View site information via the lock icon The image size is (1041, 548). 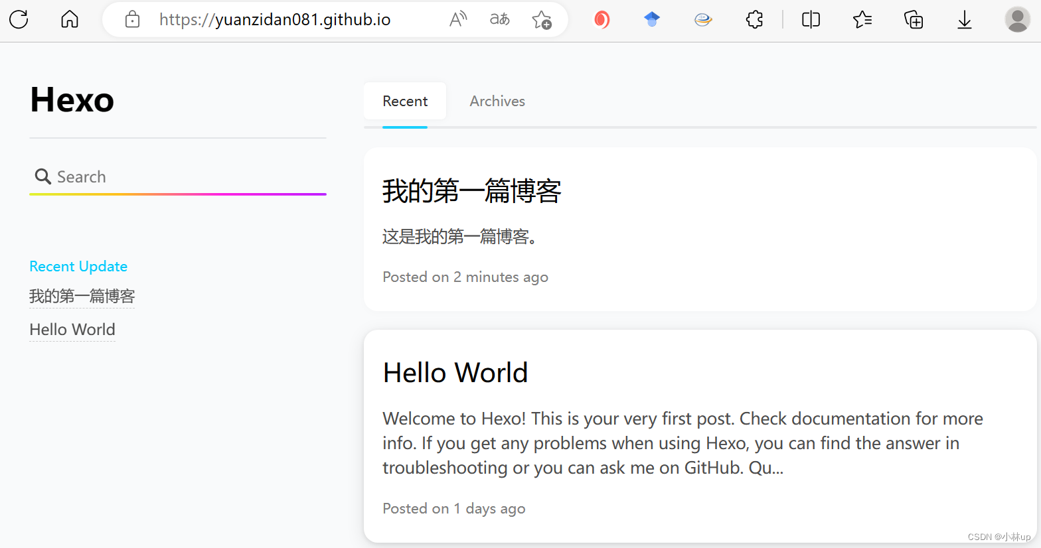pyautogui.click(x=132, y=19)
